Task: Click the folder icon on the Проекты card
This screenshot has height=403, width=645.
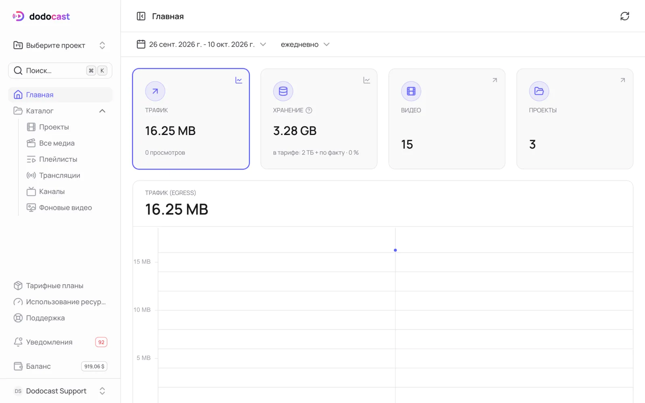Action: [539, 91]
